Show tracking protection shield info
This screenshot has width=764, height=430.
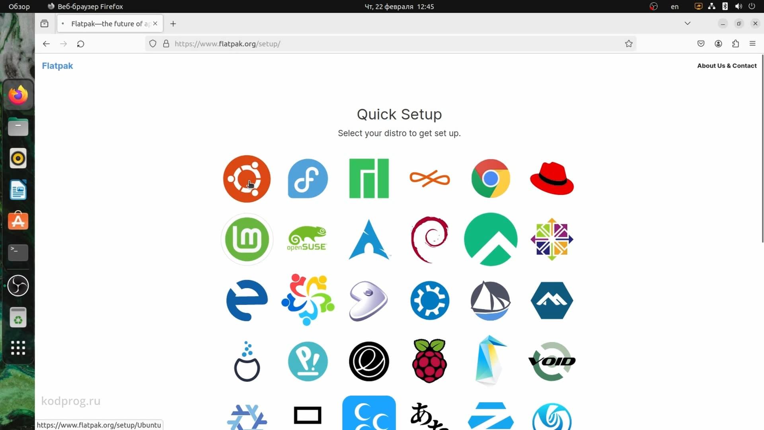(x=153, y=44)
